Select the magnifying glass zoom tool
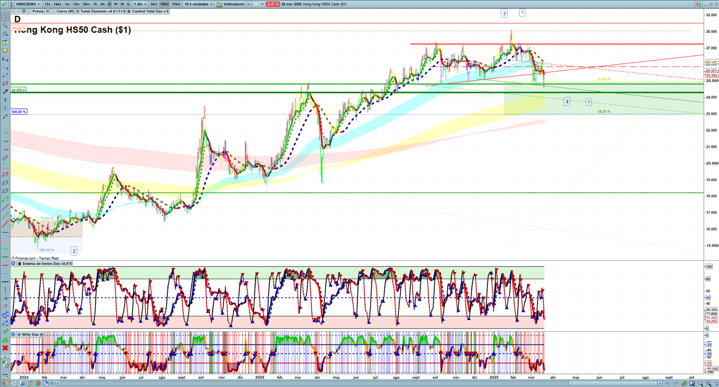719x387 pixels. click(x=5, y=26)
